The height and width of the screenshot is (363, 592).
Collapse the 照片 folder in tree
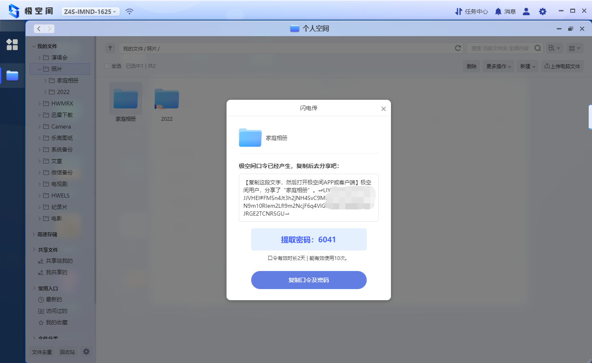pyautogui.click(x=39, y=69)
